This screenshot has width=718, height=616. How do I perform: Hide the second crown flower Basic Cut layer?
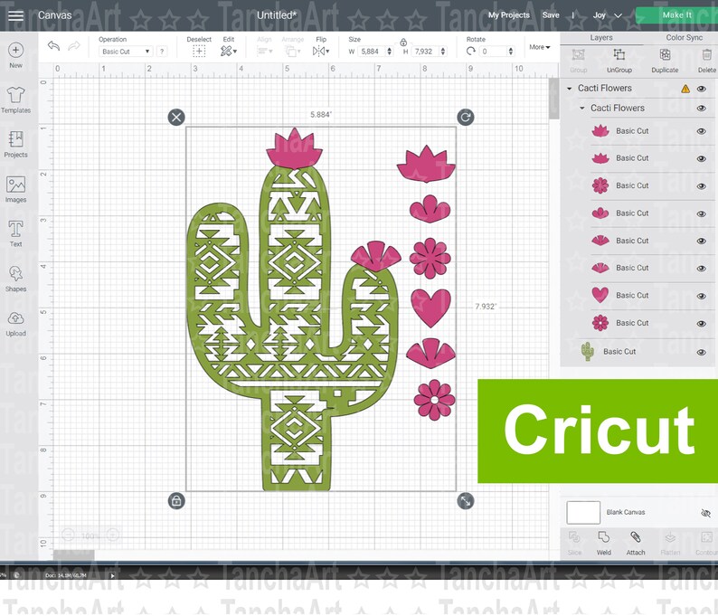pyautogui.click(x=702, y=158)
